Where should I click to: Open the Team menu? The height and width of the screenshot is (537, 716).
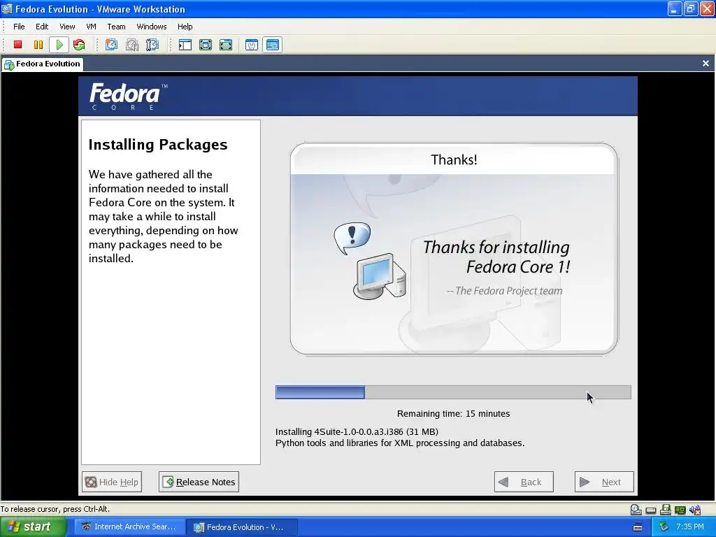(116, 27)
